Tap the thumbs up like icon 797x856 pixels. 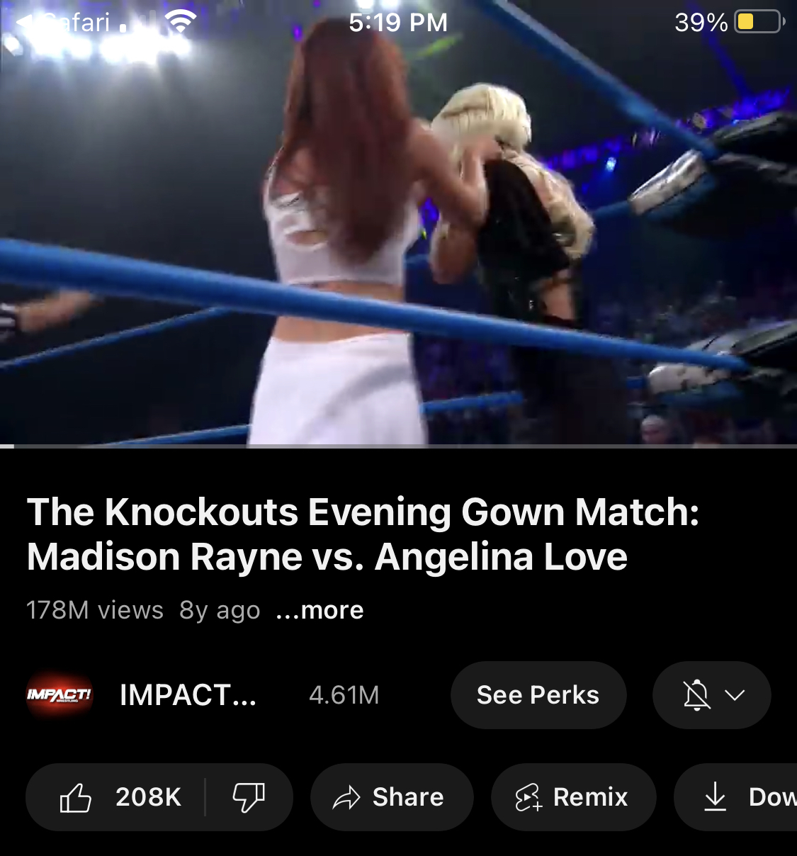[x=76, y=797]
